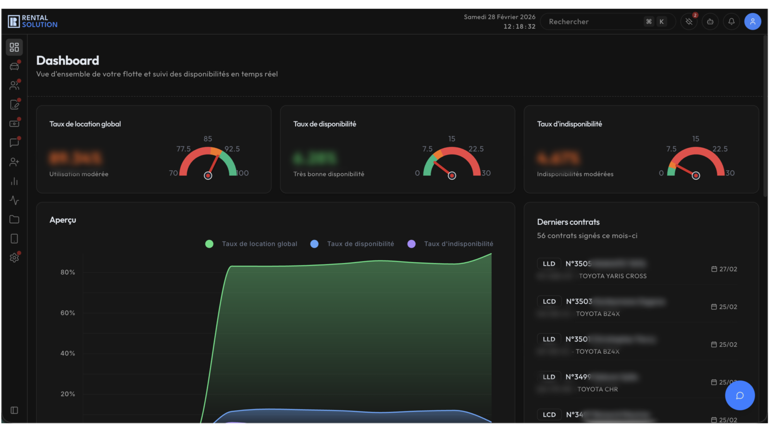The height and width of the screenshot is (432, 769).
Task: Open the clients people icon in sidebar
Action: click(14, 85)
